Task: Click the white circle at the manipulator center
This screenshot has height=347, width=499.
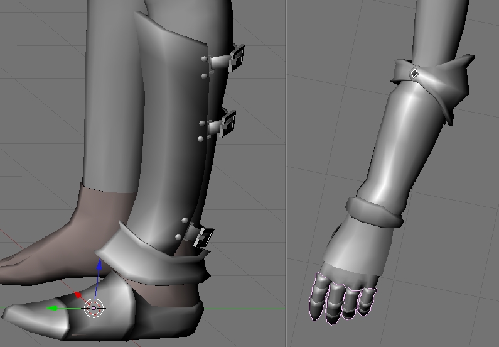Action: tap(94, 308)
